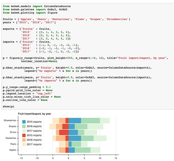Click the Nectarines y-axis label
Viewport: 174px width, 161px height.
11,138
